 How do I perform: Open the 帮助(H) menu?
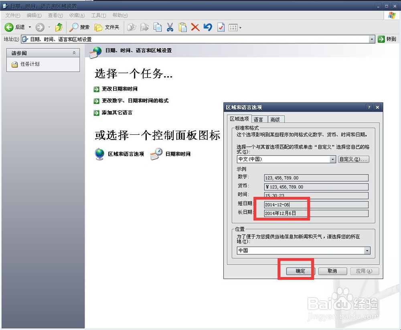pyautogui.click(x=120, y=15)
